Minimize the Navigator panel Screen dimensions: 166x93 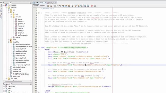[31, 84]
